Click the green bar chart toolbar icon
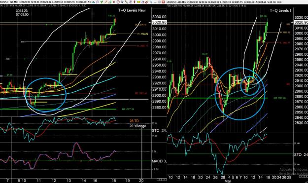 110,2
